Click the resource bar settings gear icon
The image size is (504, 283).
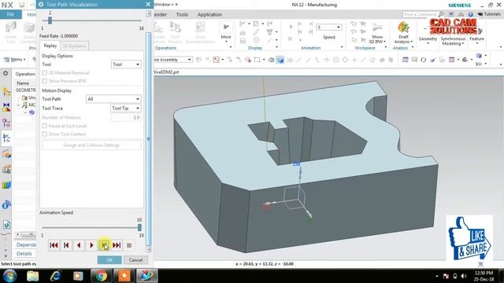click(x=6, y=73)
